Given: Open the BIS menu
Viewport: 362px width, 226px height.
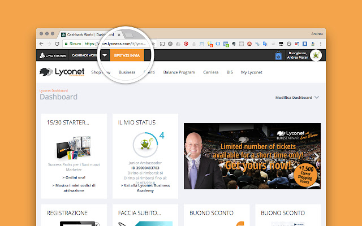Looking at the screenshot, I should click(230, 72).
